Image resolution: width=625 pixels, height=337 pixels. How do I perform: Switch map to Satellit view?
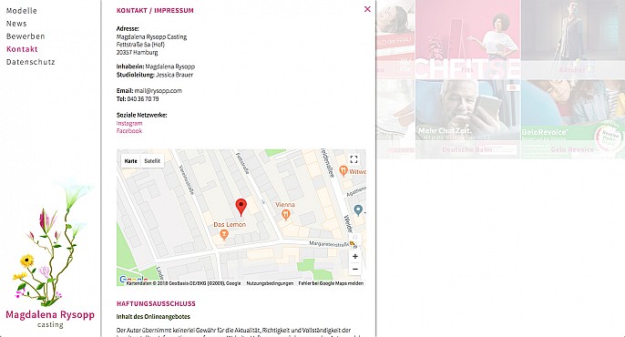pos(152,161)
